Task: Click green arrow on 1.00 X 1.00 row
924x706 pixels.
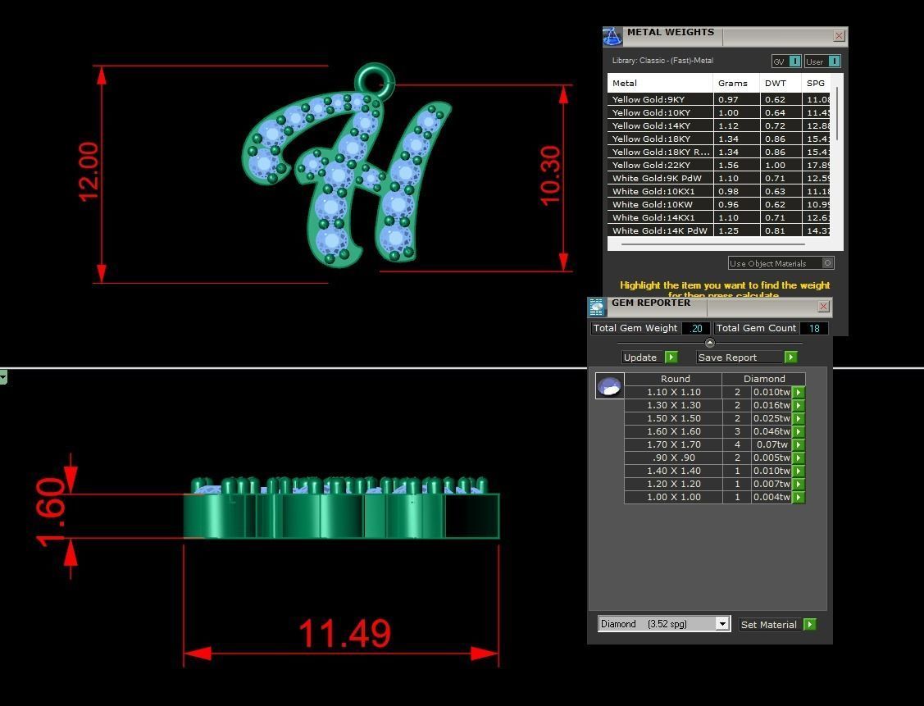Action: pyautogui.click(x=799, y=498)
